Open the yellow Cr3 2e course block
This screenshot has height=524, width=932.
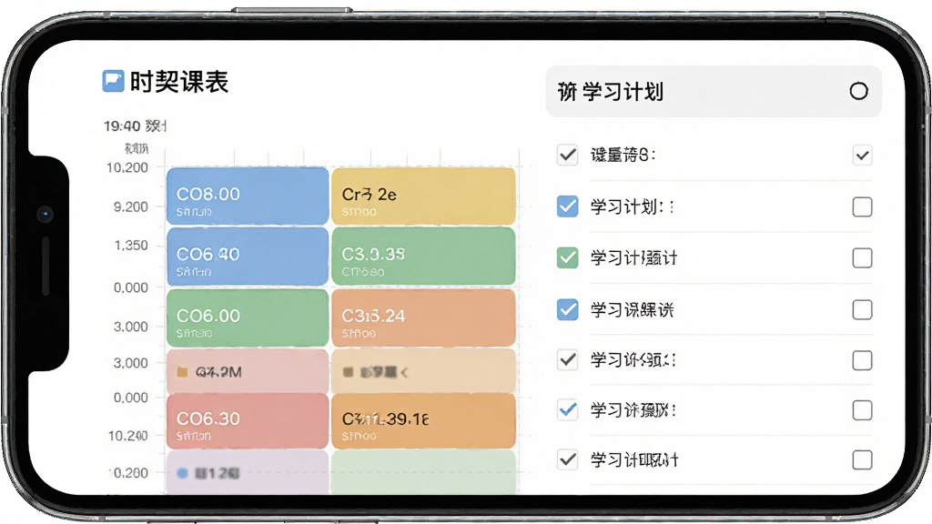tap(423, 196)
